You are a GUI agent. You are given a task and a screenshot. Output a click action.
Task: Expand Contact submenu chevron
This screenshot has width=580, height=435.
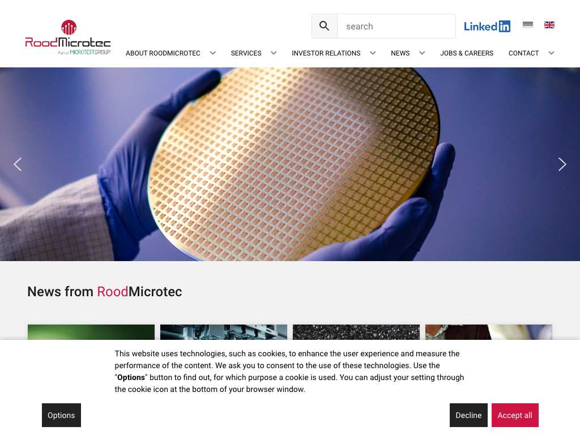coord(551,53)
